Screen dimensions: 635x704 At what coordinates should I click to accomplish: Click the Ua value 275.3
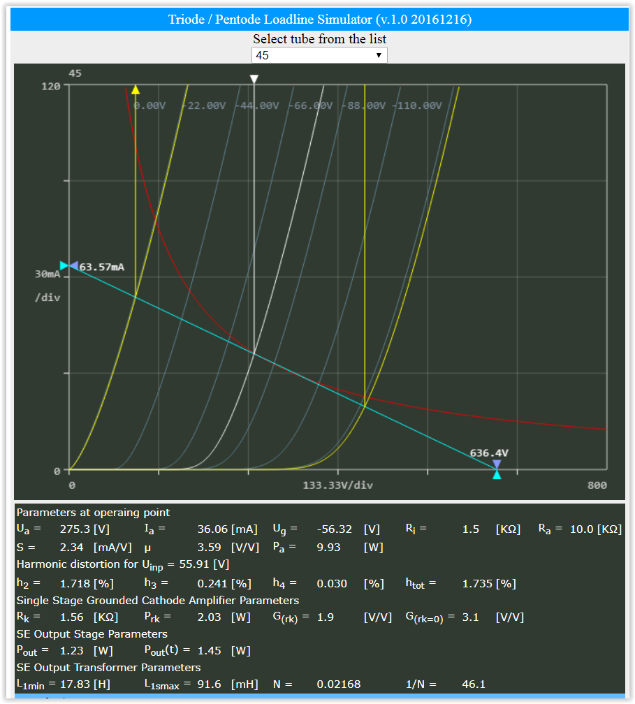coord(75,529)
